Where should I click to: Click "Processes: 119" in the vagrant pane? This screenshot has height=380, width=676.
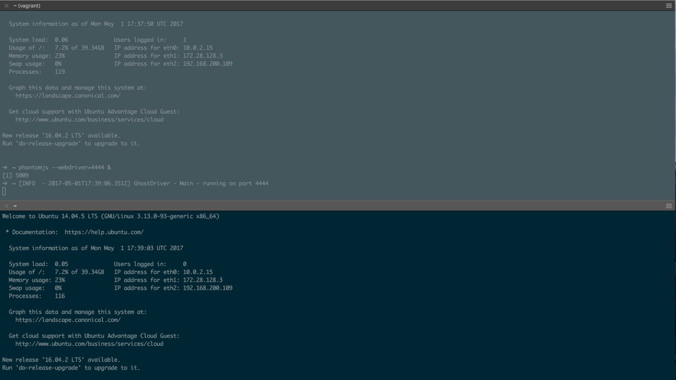(37, 72)
